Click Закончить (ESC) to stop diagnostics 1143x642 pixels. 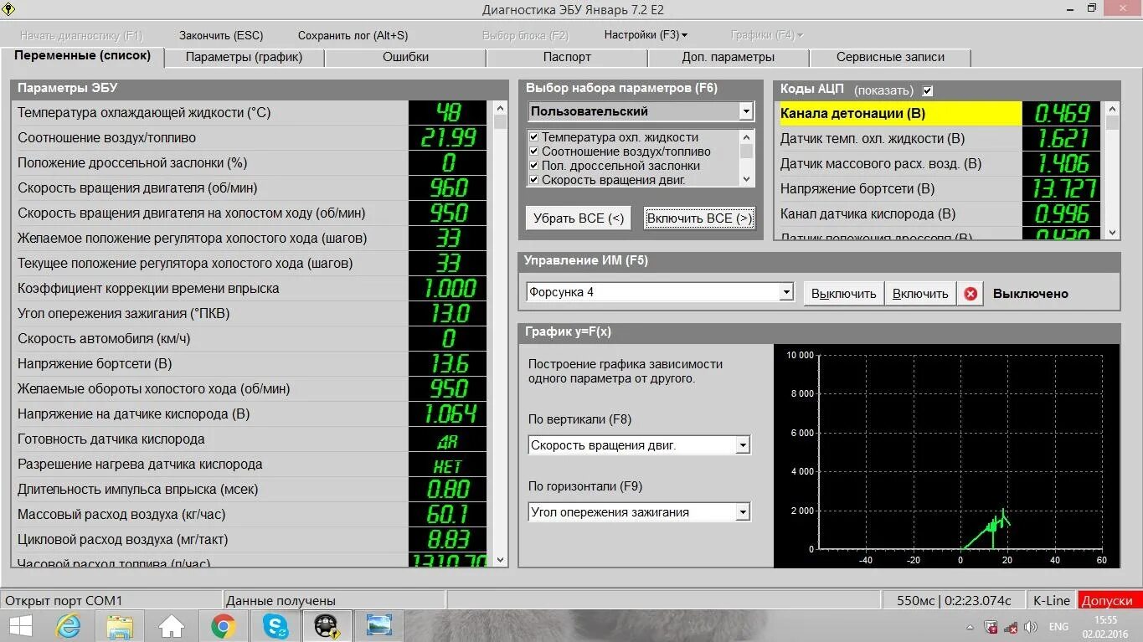(x=221, y=35)
